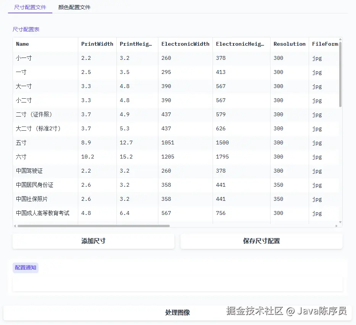
Task: Open the 颜色配置文件 tab
Action: click(x=74, y=7)
